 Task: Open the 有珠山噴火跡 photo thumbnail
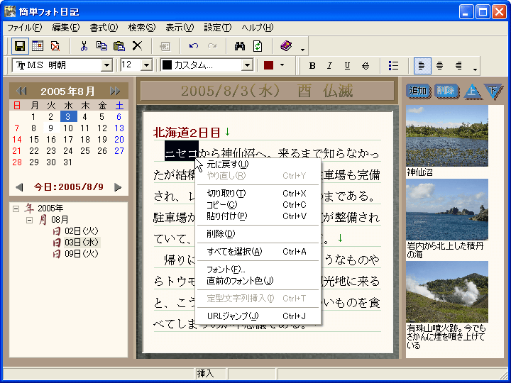point(447,292)
